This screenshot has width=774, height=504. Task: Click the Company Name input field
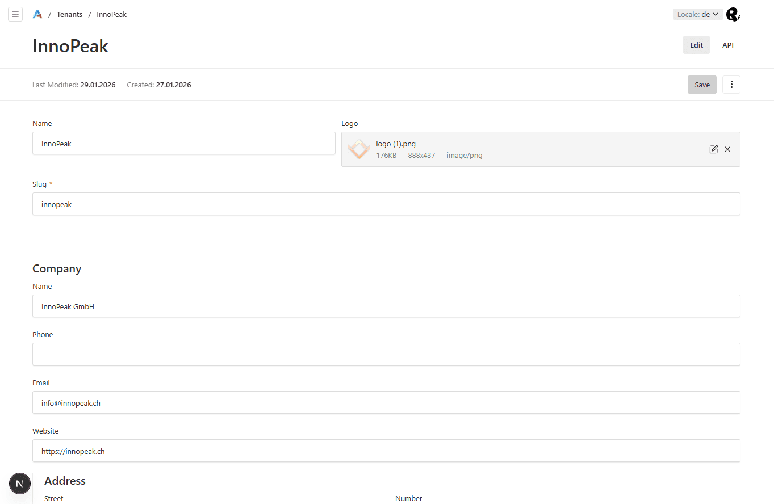(386, 306)
